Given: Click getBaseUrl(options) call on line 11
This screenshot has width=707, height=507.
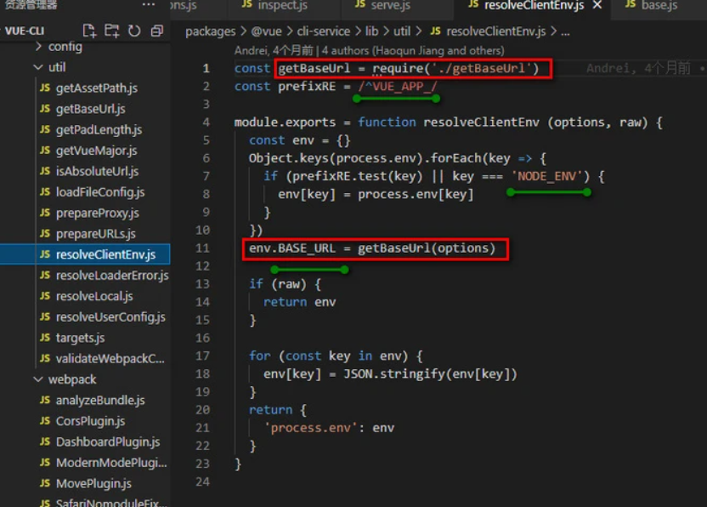Looking at the screenshot, I should (x=427, y=248).
